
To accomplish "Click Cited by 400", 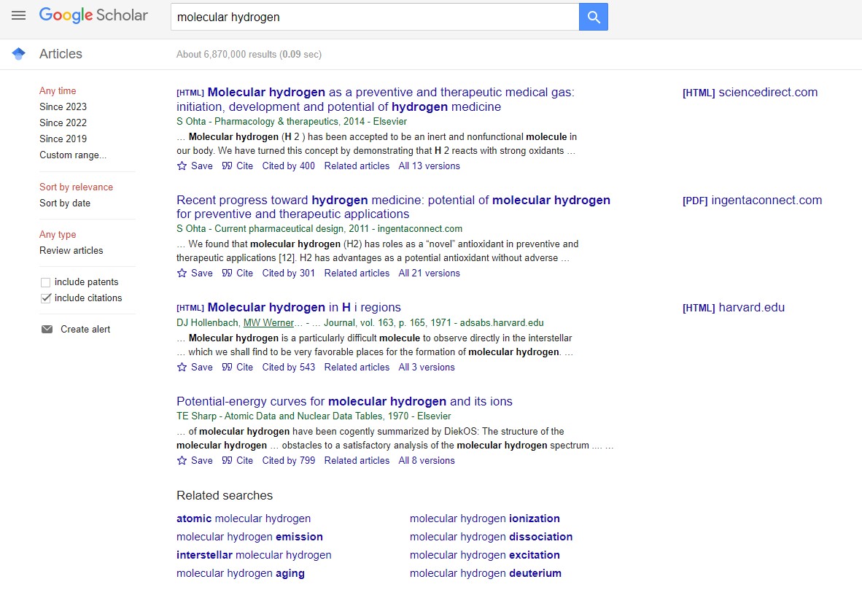I will pyautogui.click(x=289, y=166).
